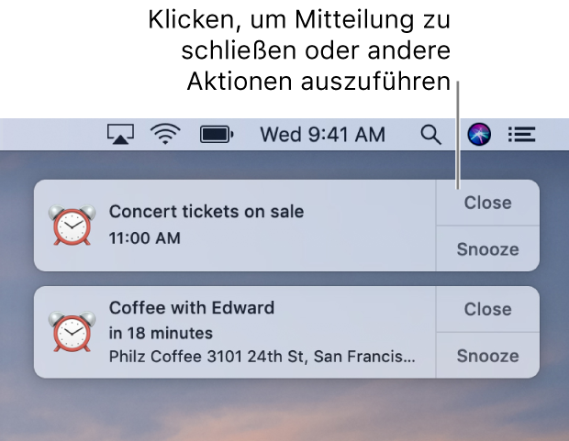Click the German callout text about closing notifications
Viewport: 569px width, 441px height.
point(299,50)
